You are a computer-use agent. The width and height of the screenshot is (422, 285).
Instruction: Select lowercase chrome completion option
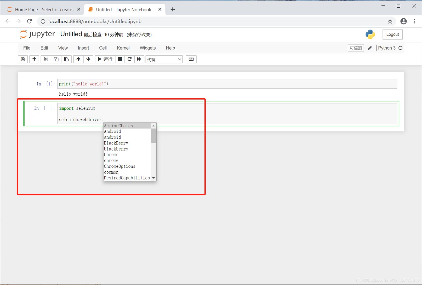pos(127,160)
